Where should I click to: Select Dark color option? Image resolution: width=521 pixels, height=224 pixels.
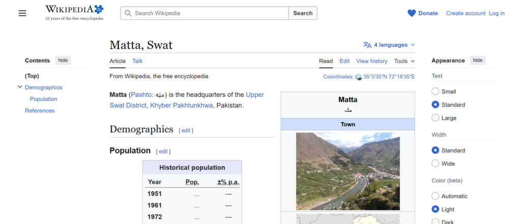436,221
